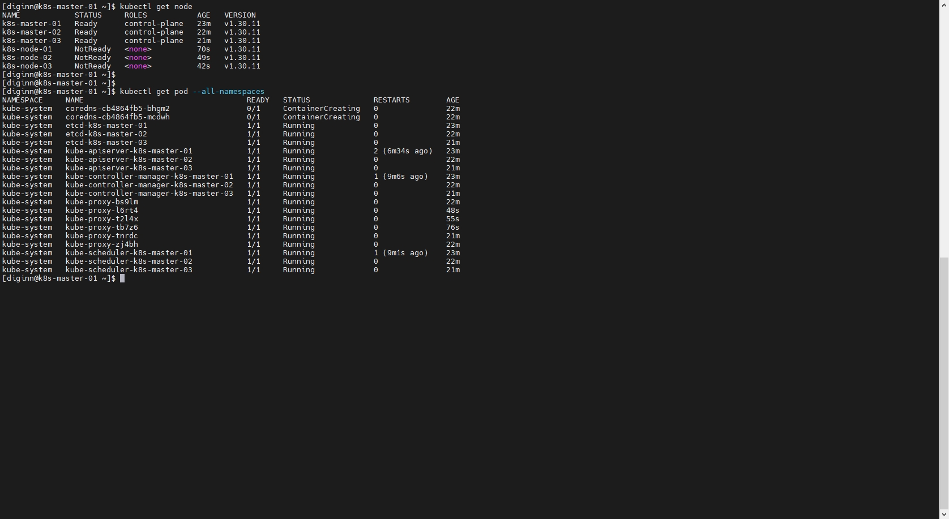The width and height of the screenshot is (949, 519).
Task: Click node name k8s-master-01 in node list
Action: click(32, 24)
